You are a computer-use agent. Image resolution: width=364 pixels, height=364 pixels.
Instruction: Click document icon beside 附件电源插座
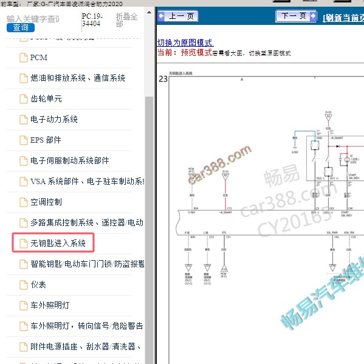click(24, 347)
